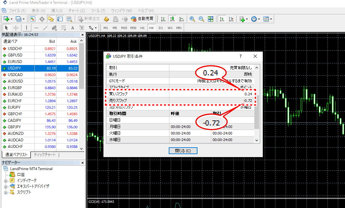Open arrows objects dropdown

92,28
